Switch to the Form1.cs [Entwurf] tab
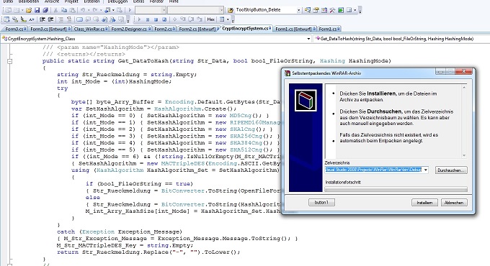This screenshot has height=266, width=490. 295,29
